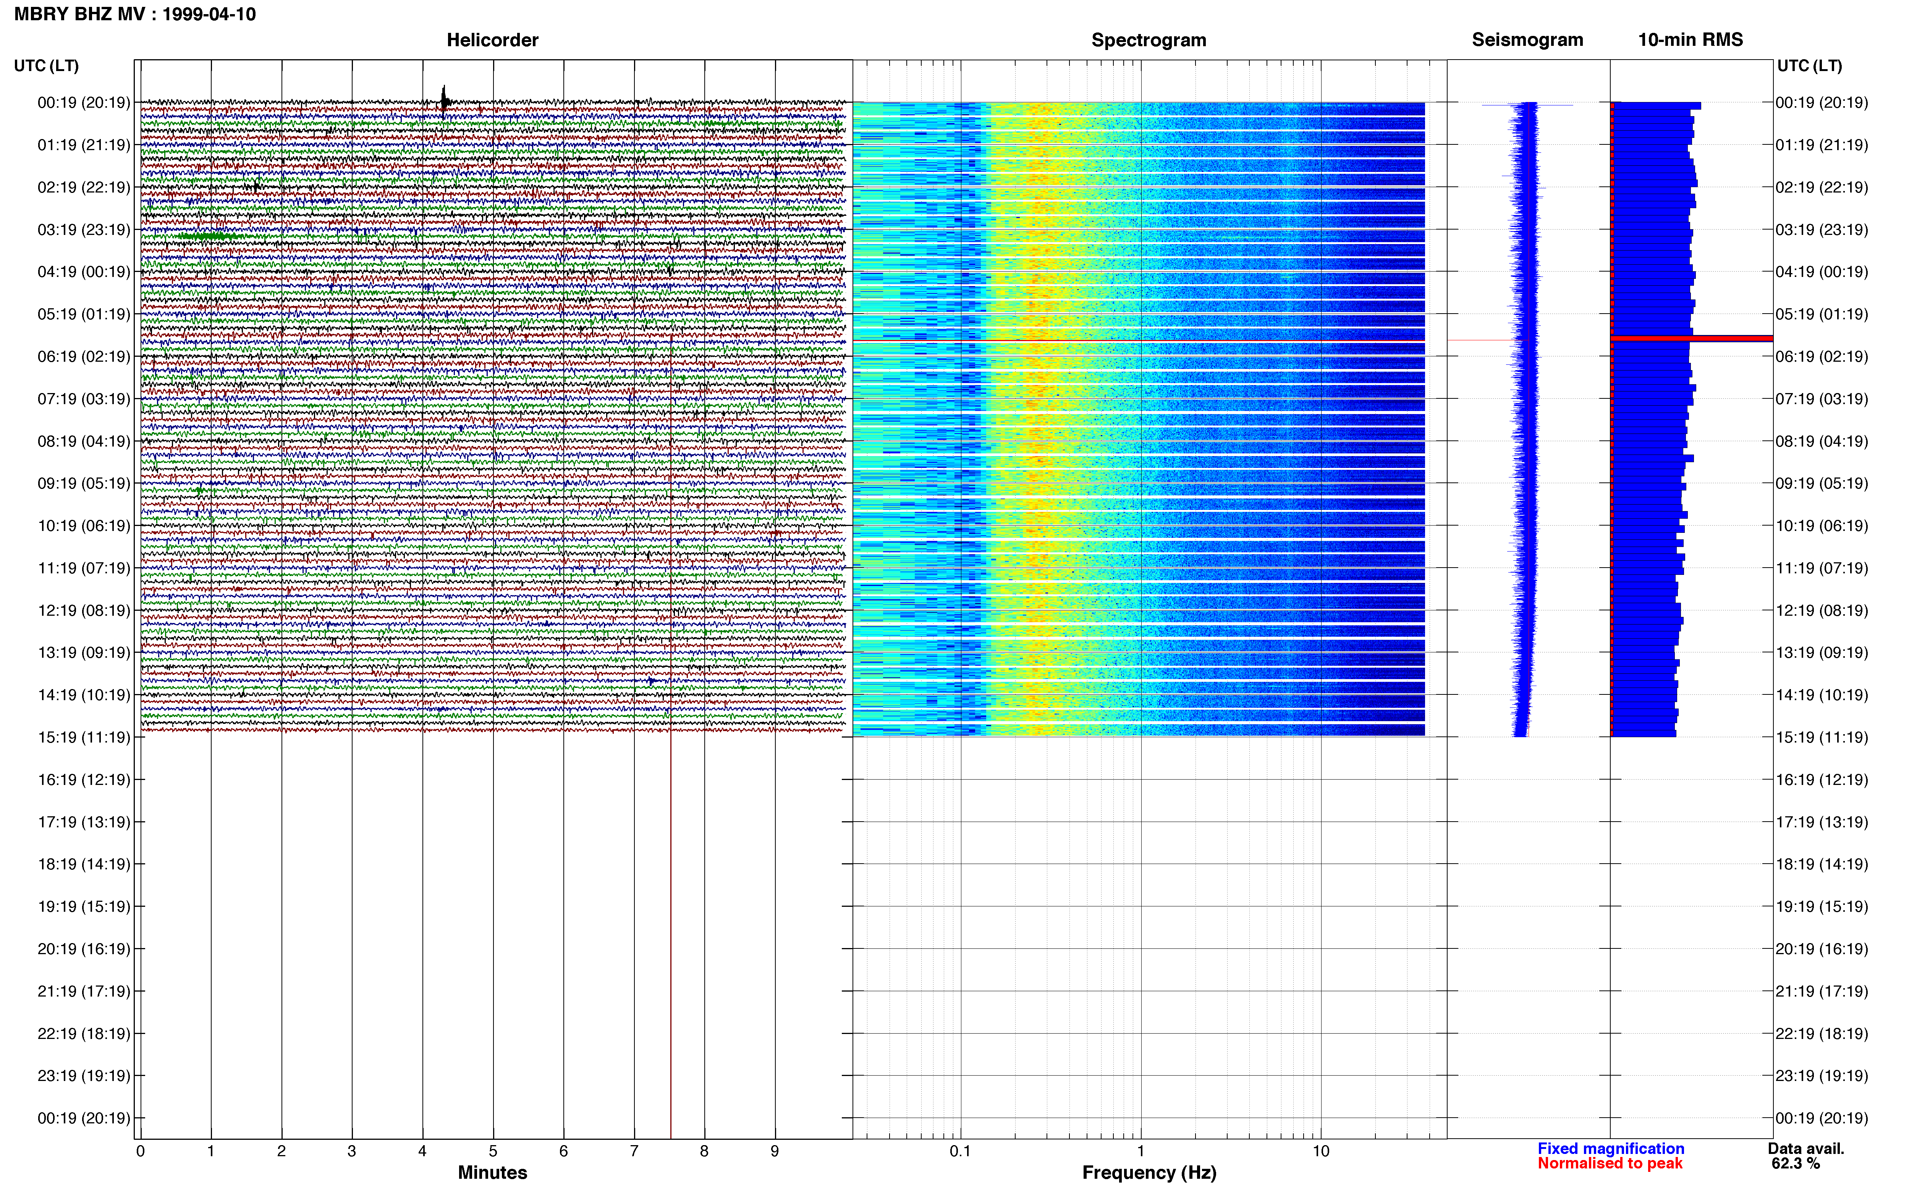This screenshot has width=1917, height=1199.
Task: Click the right time label 06:19 (02:19)
Action: 1822,357
